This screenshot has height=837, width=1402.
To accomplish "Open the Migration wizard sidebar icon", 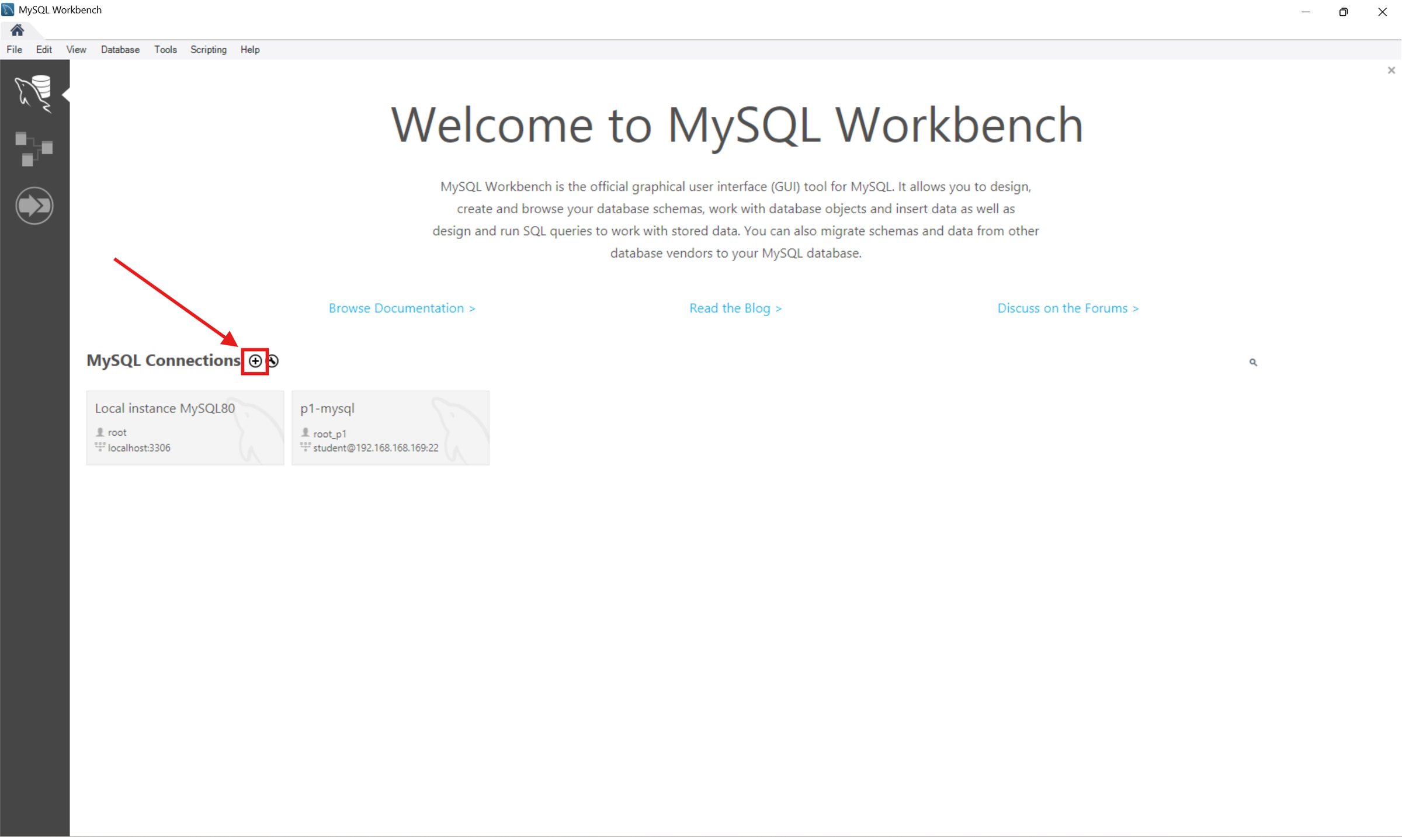I will click(x=34, y=205).
